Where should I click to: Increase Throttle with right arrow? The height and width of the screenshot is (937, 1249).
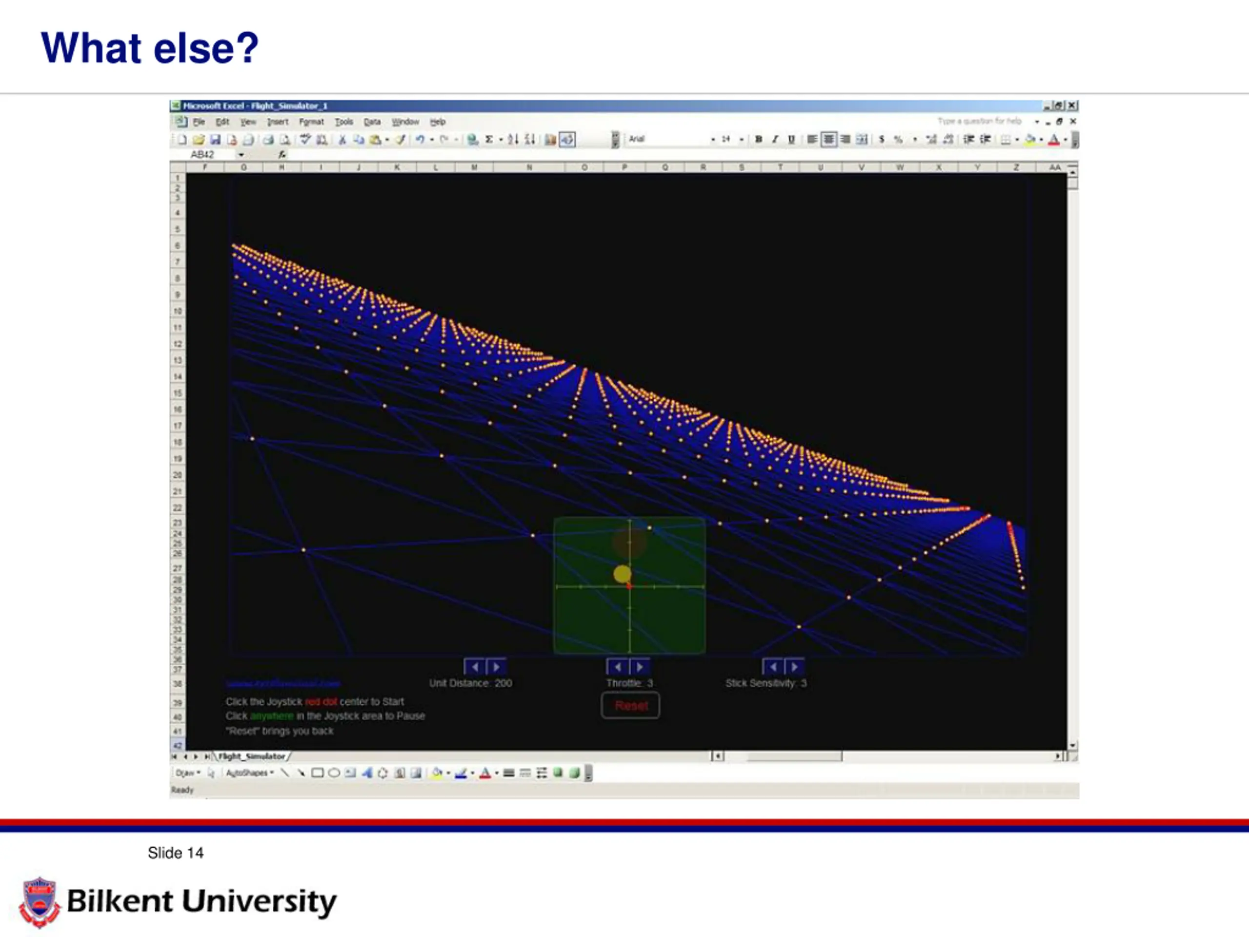point(639,667)
